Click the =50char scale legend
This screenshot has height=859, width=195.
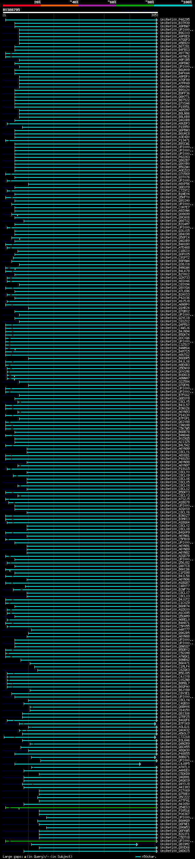[146, 857]
